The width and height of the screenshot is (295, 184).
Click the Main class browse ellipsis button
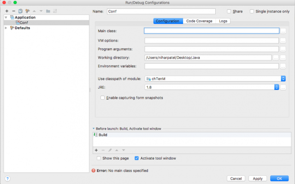[283, 31]
